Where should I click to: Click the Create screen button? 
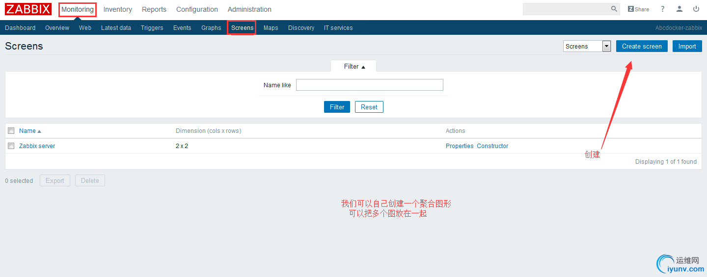(642, 46)
